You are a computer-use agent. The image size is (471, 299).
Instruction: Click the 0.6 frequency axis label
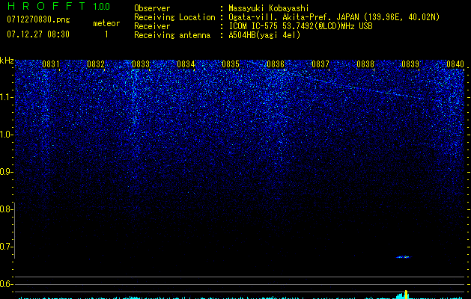pos(6,284)
